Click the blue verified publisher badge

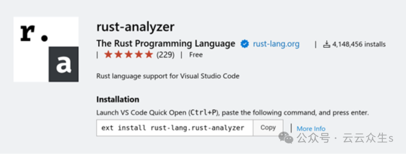click(245, 44)
